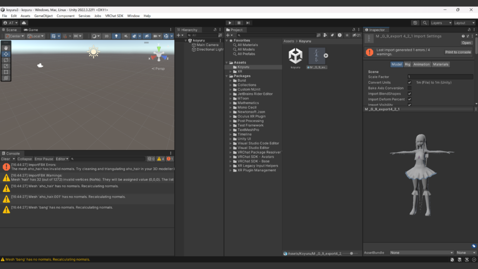Enable Bake Axis Conversion checkbox

pyautogui.click(x=409, y=88)
